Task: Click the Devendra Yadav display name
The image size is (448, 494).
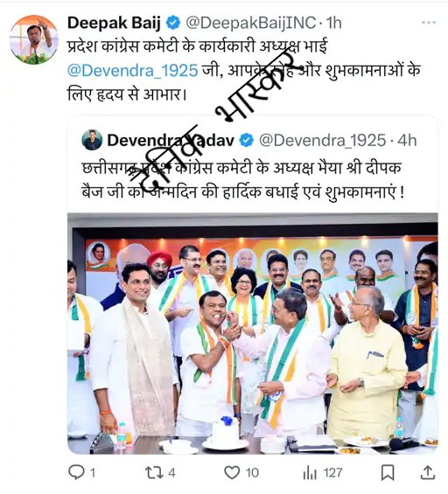Action: pos(171,140)
